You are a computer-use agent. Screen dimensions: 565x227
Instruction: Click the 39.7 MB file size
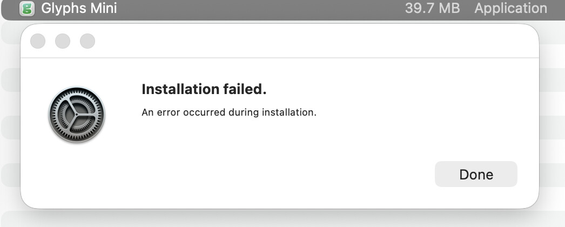pos(432,9)
